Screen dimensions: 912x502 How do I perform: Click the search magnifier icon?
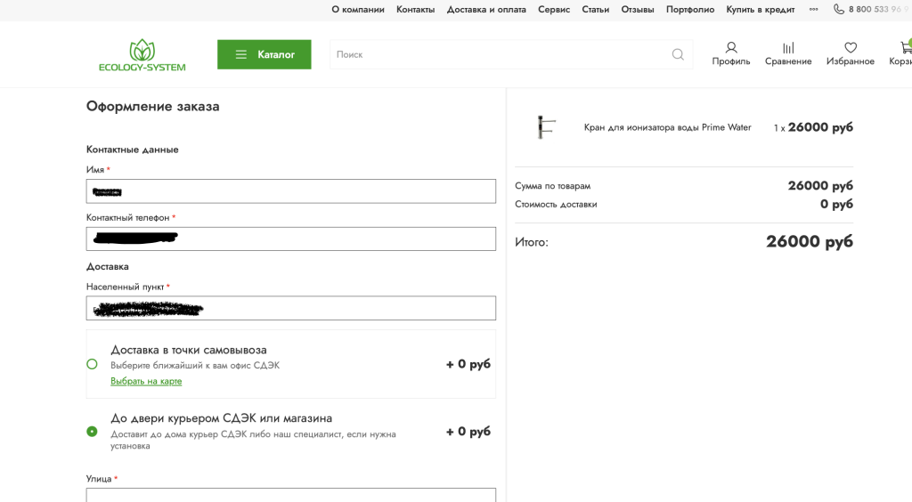point(678,54)
